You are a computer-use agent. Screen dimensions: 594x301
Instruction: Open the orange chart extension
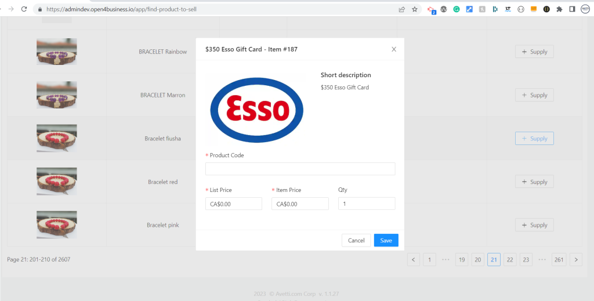(x=534, y=9)
